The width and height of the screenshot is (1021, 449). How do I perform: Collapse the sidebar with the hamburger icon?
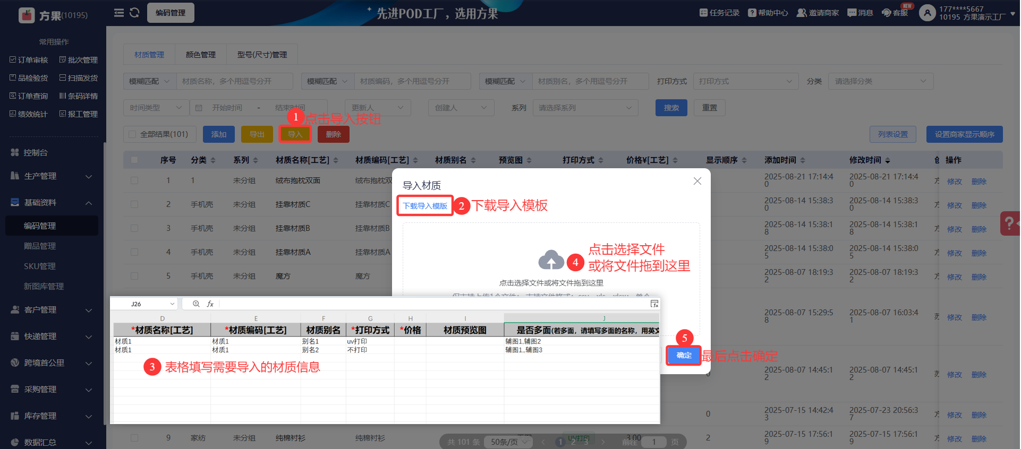[x=119, y=13]
